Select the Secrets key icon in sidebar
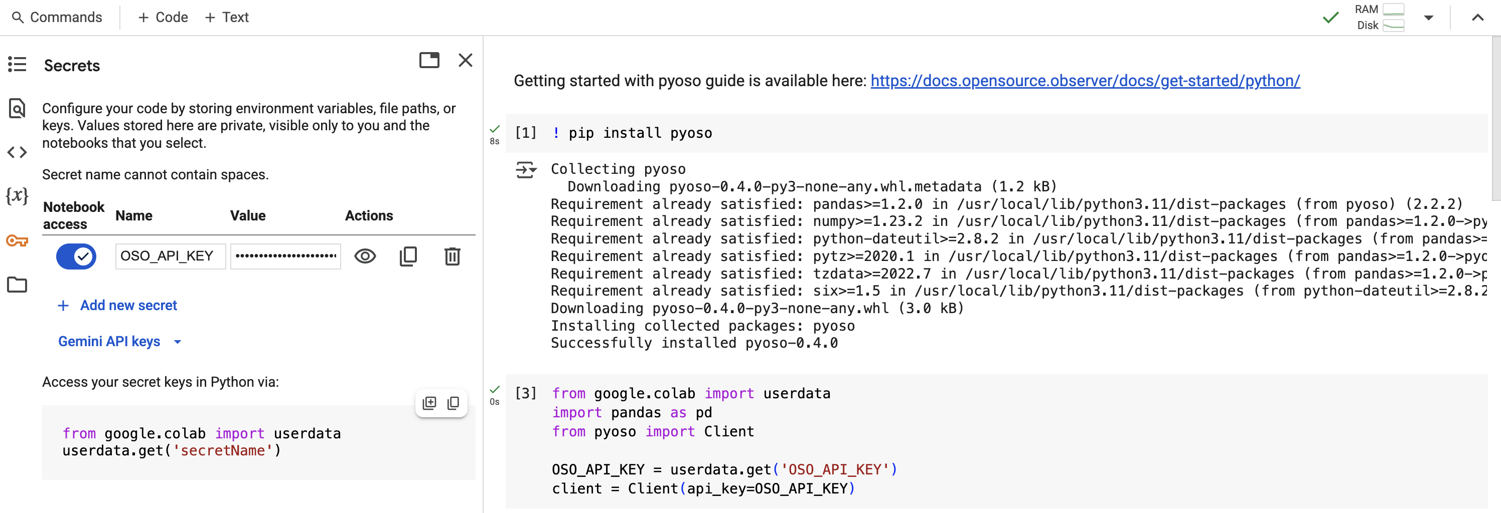1501x513 pixels. coord(17,240)
